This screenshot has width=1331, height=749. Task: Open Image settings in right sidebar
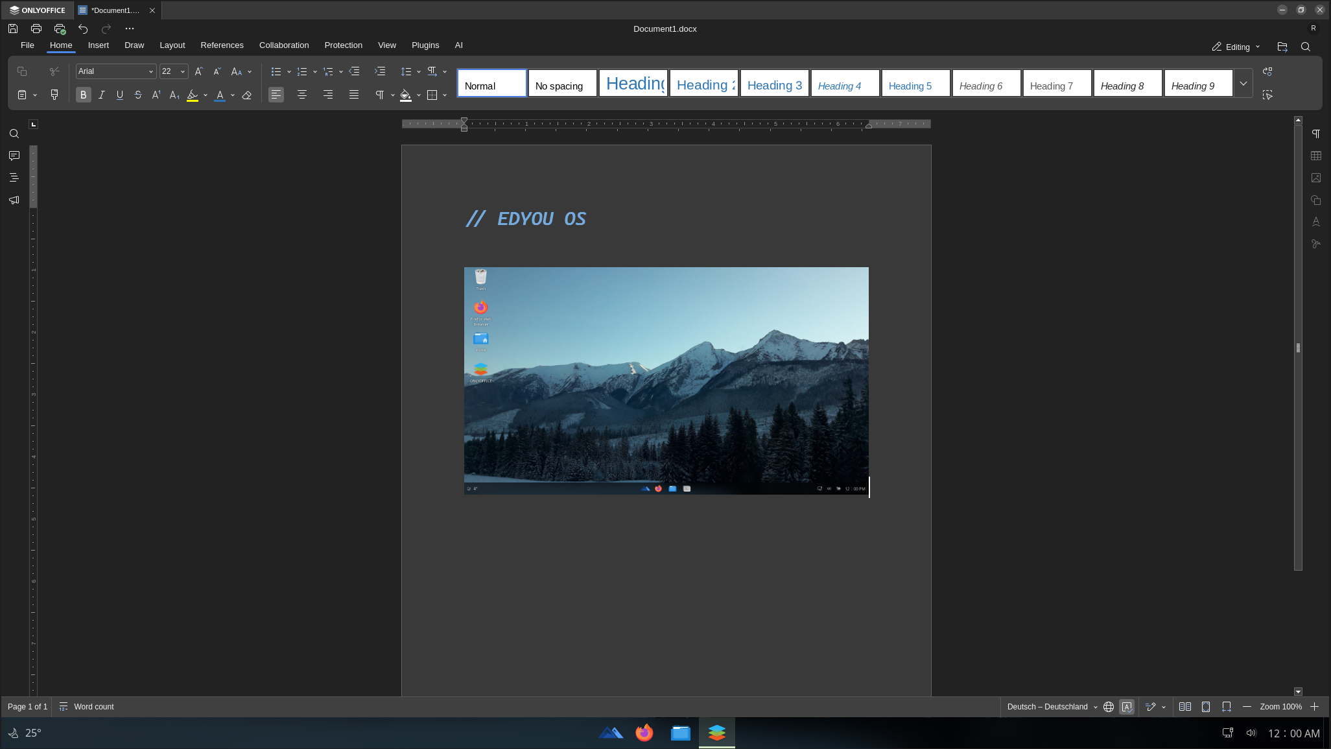coord(1316,178)
